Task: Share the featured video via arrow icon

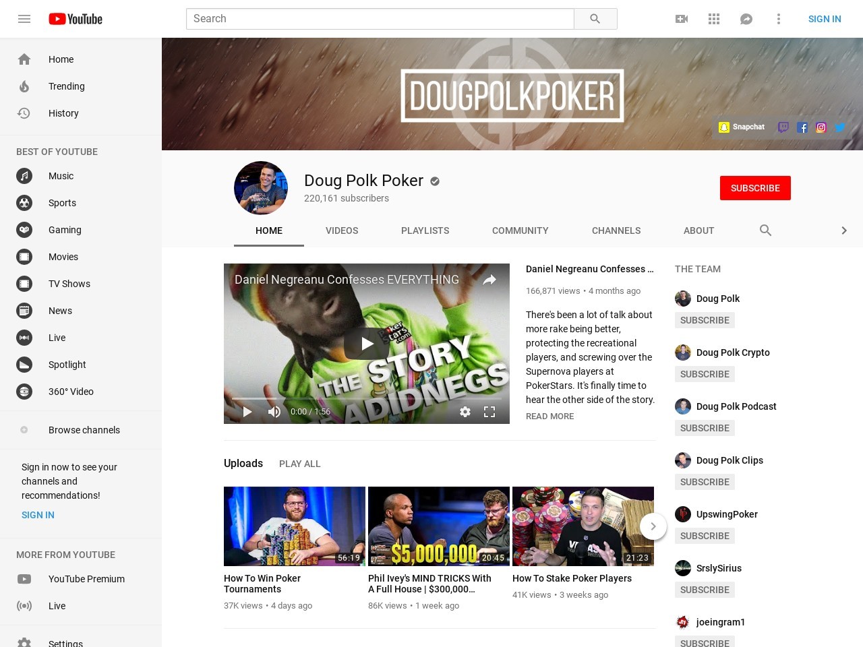Action: (489, 280)
